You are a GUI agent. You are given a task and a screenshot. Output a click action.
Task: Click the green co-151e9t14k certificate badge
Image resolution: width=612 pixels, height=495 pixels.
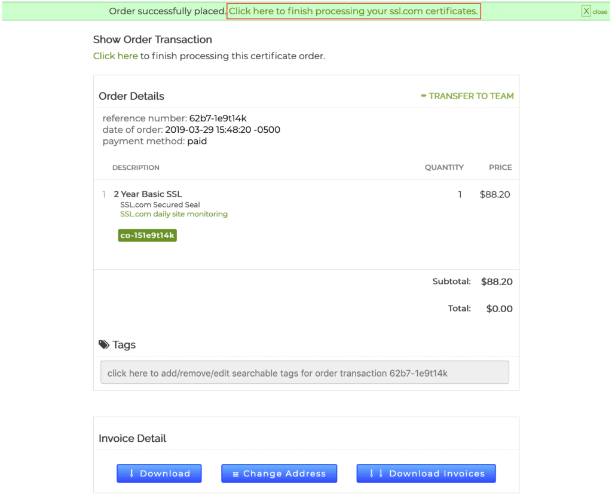[x=148, y=236]
